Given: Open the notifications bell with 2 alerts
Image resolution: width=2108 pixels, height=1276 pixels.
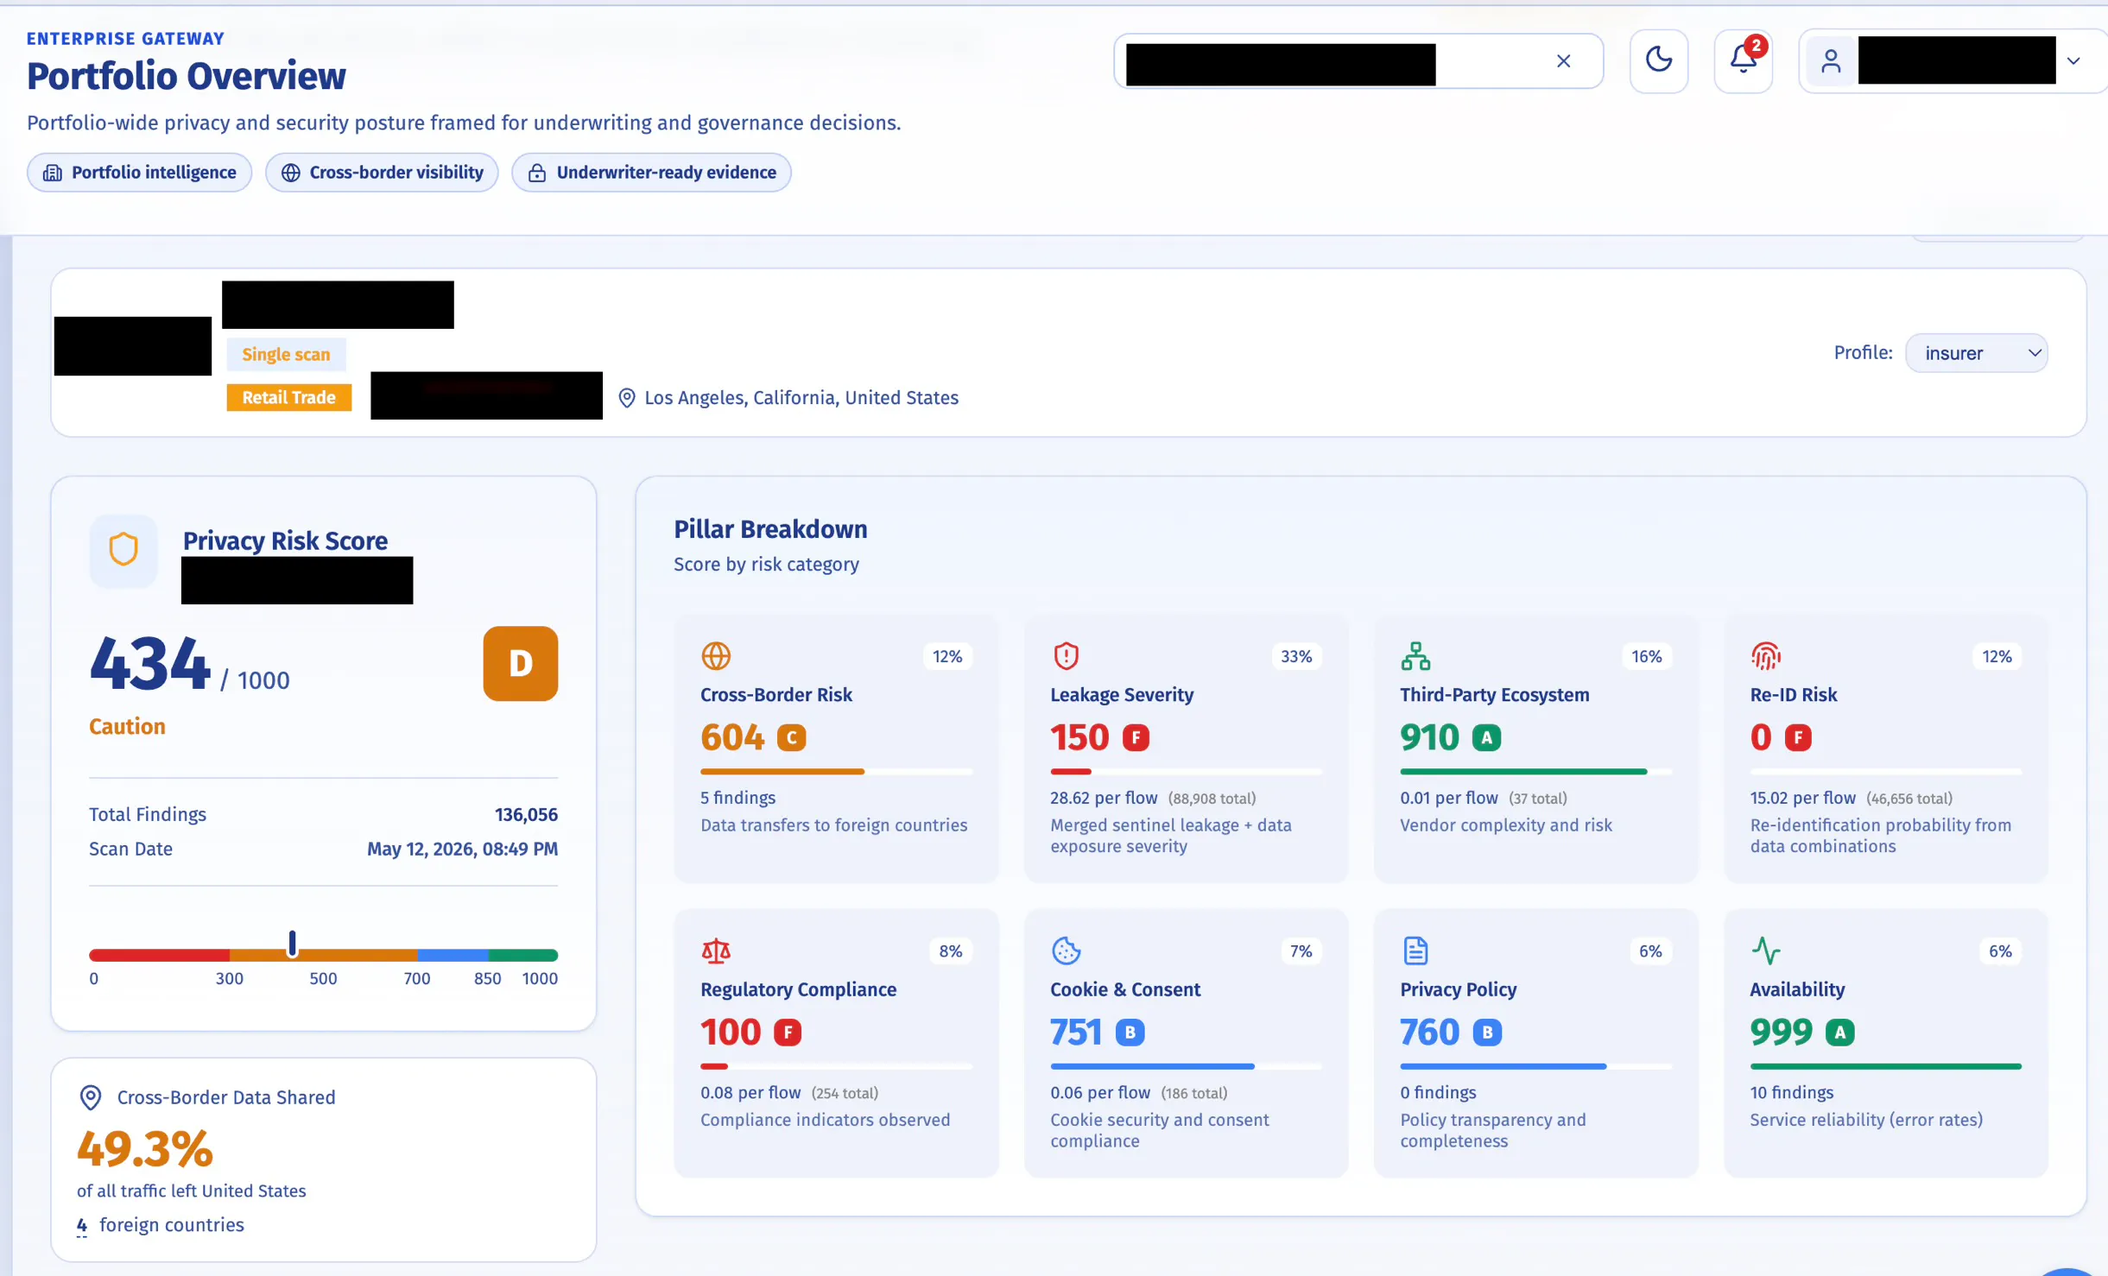Looking at the screenshot, I should pyautogui.click(x=1744, y=60).
